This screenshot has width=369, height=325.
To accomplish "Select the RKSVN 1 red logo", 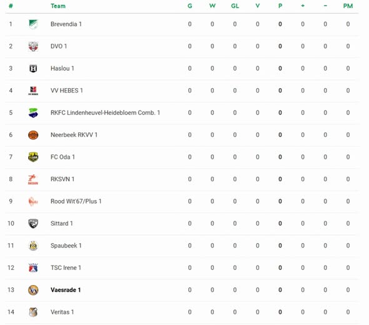I will (33, 179).
